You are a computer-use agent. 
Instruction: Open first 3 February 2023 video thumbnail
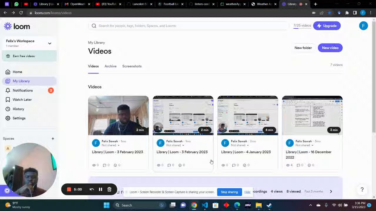[x=118, y=115]
